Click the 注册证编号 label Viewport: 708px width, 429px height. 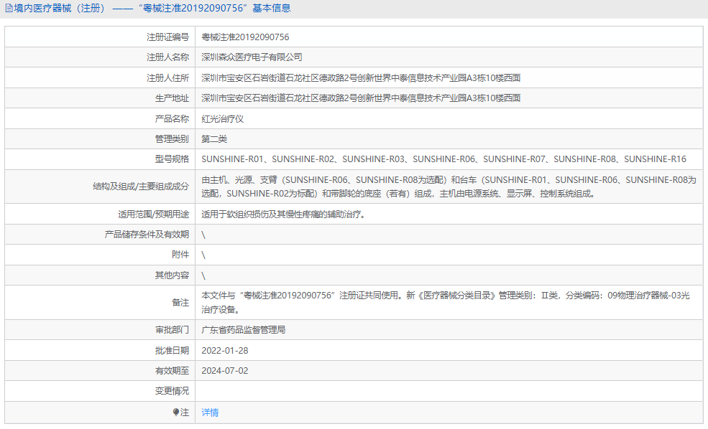[x=167, y=37]
